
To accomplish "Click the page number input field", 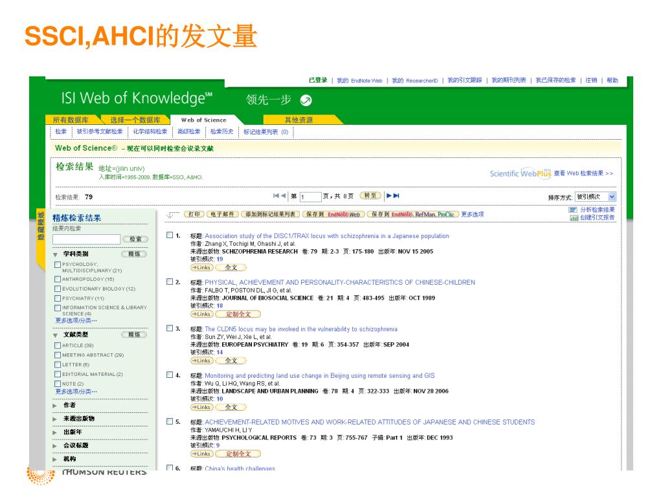I will point(310,197).
